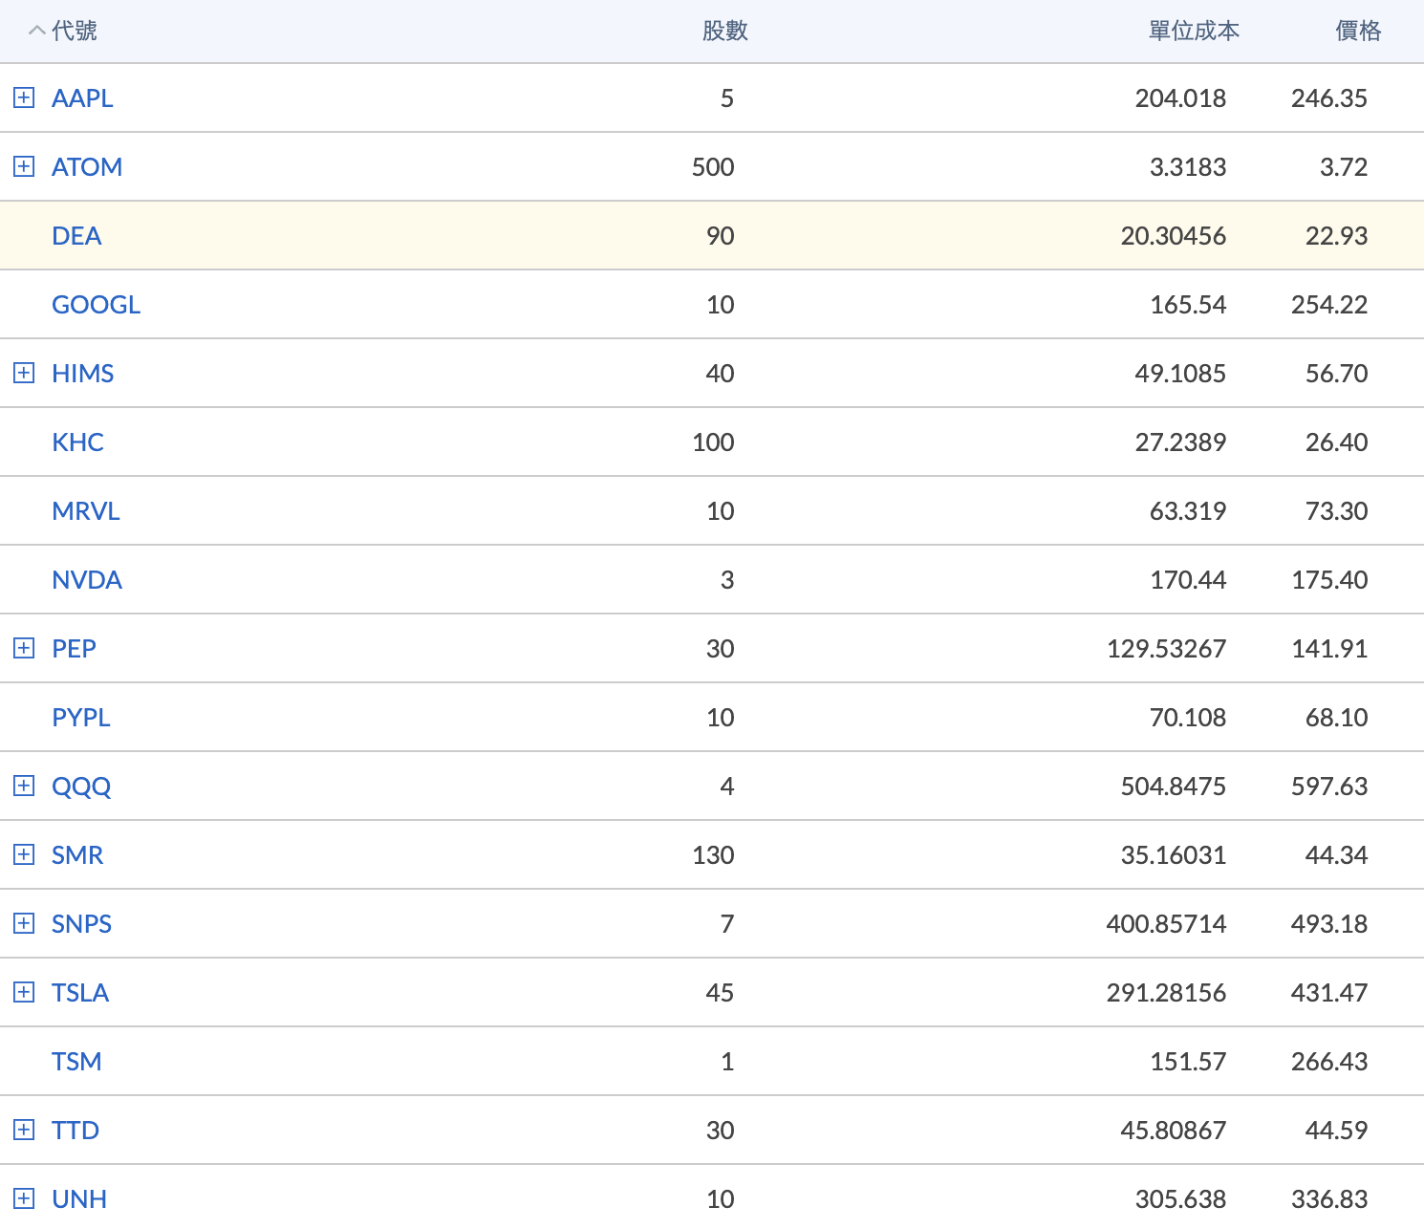This screenshot has height=1229, width=1424.
Task: Click the 股數 column header
Action: click(x=724, y=31)
